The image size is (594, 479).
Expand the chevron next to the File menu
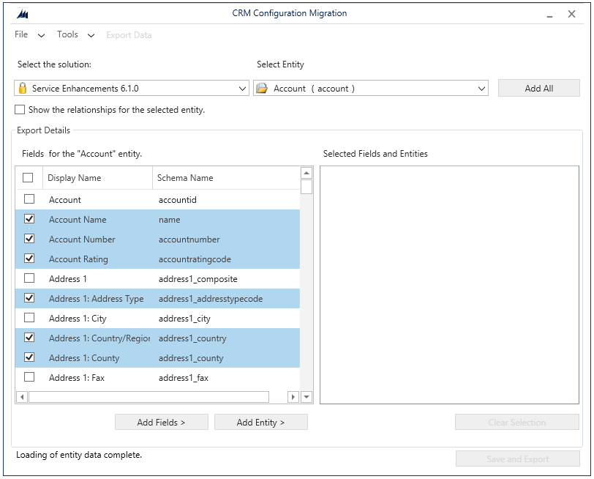tap(41, 34)
